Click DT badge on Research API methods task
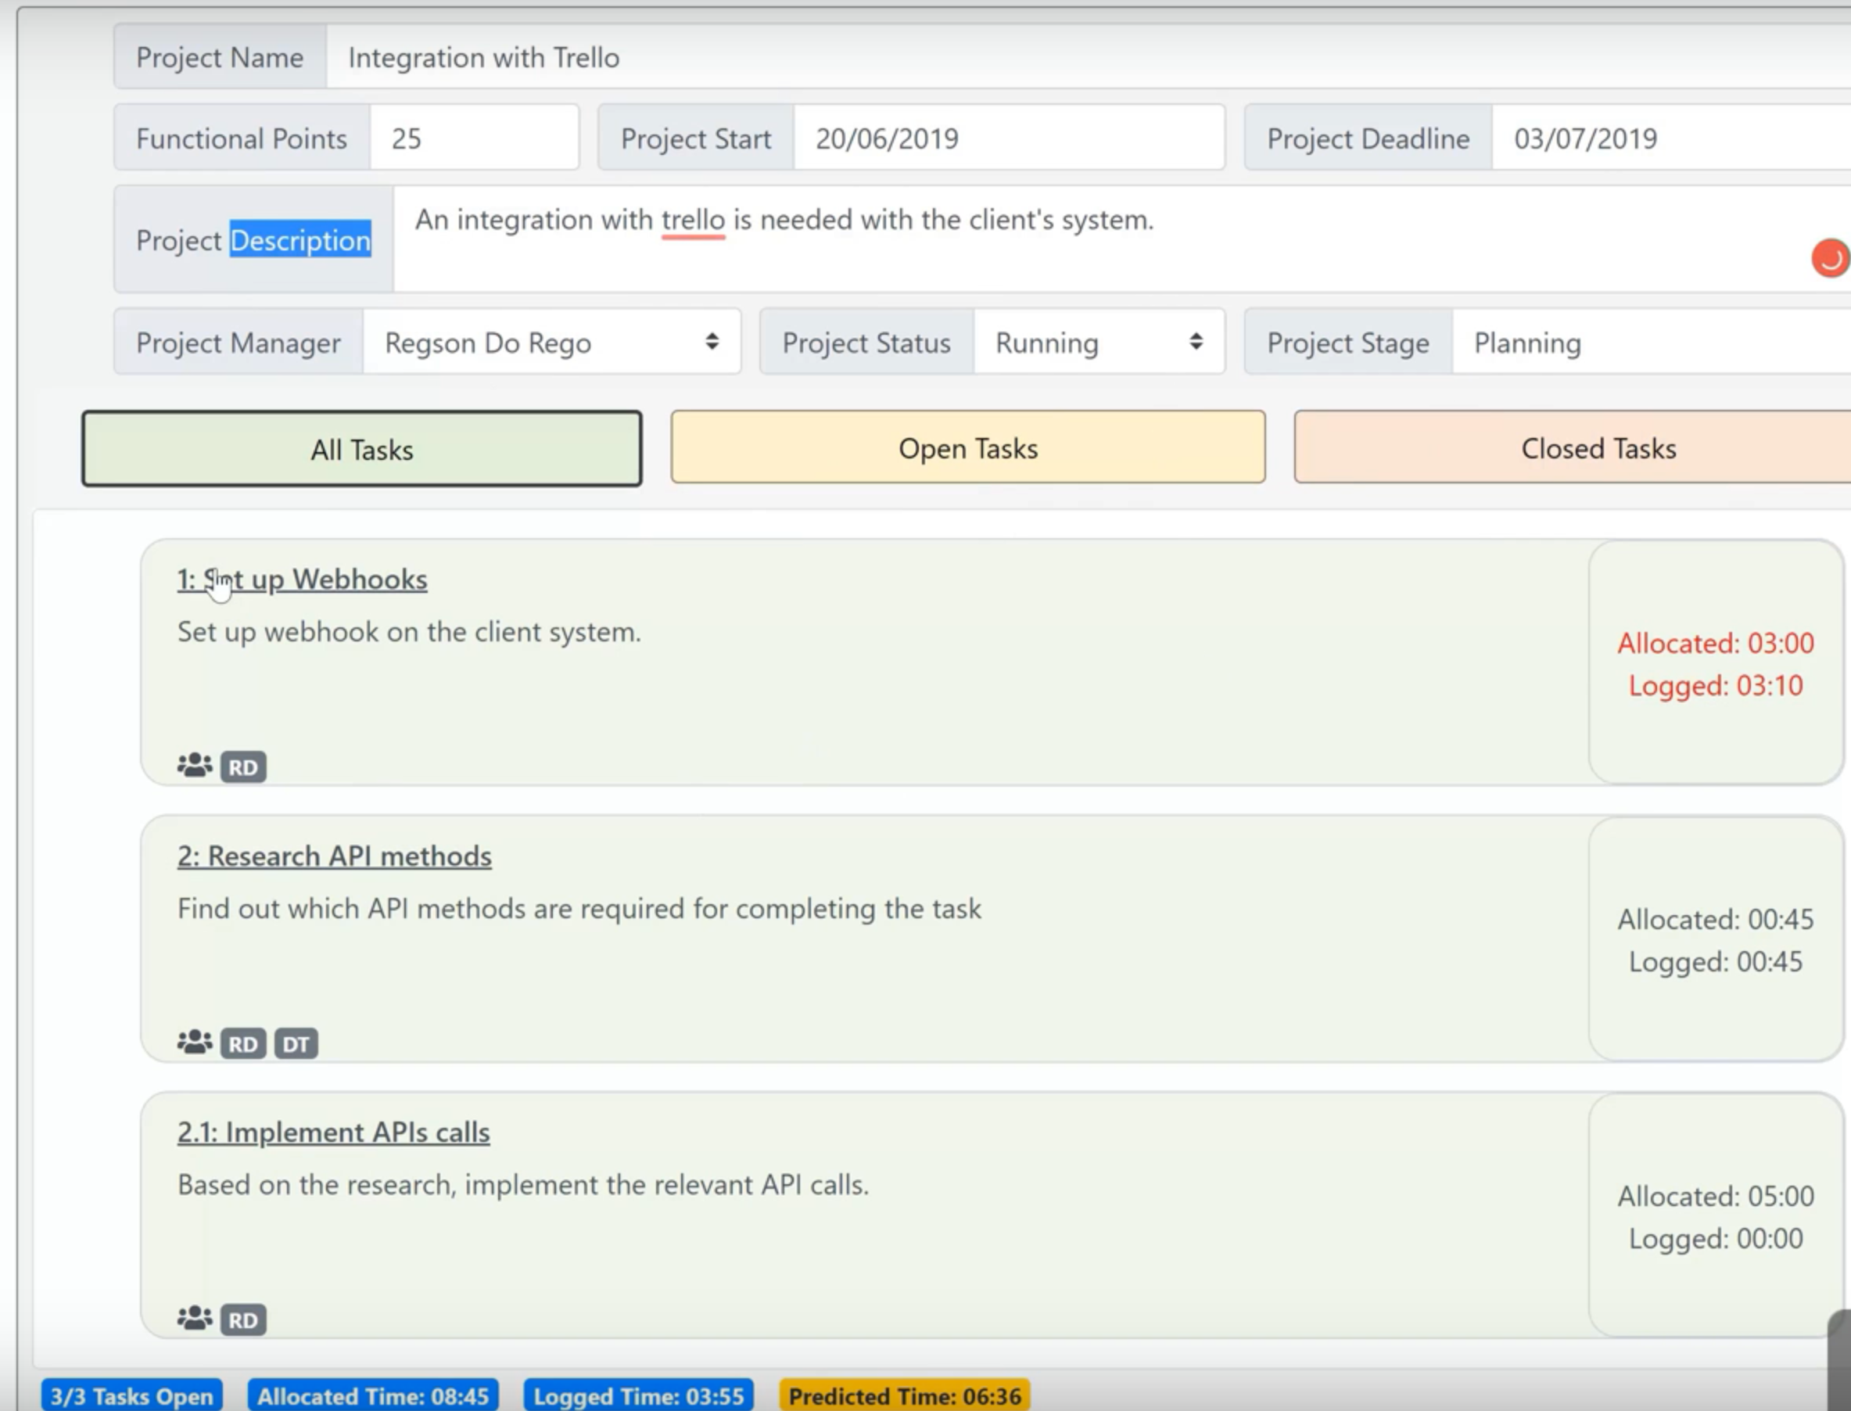 click(296, 1044)
